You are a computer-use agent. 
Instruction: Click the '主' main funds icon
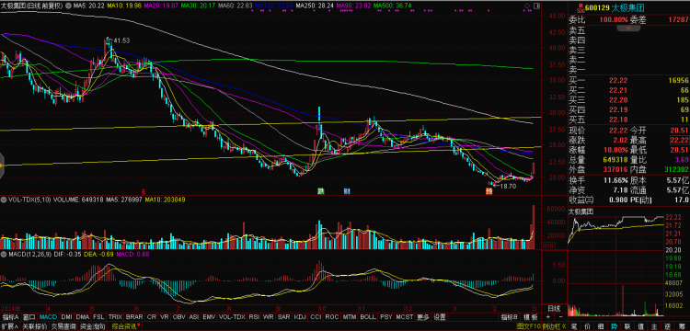point(653,326)
